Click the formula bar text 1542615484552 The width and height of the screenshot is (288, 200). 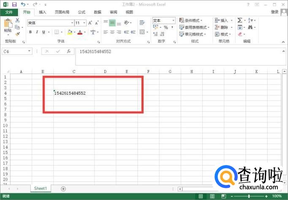pos(95,51)
